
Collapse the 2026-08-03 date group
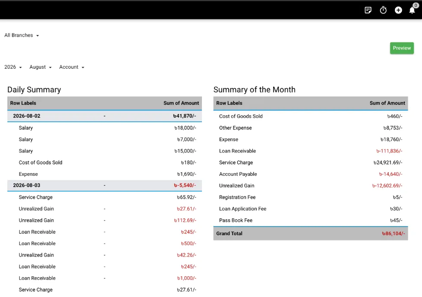point(104,185)
